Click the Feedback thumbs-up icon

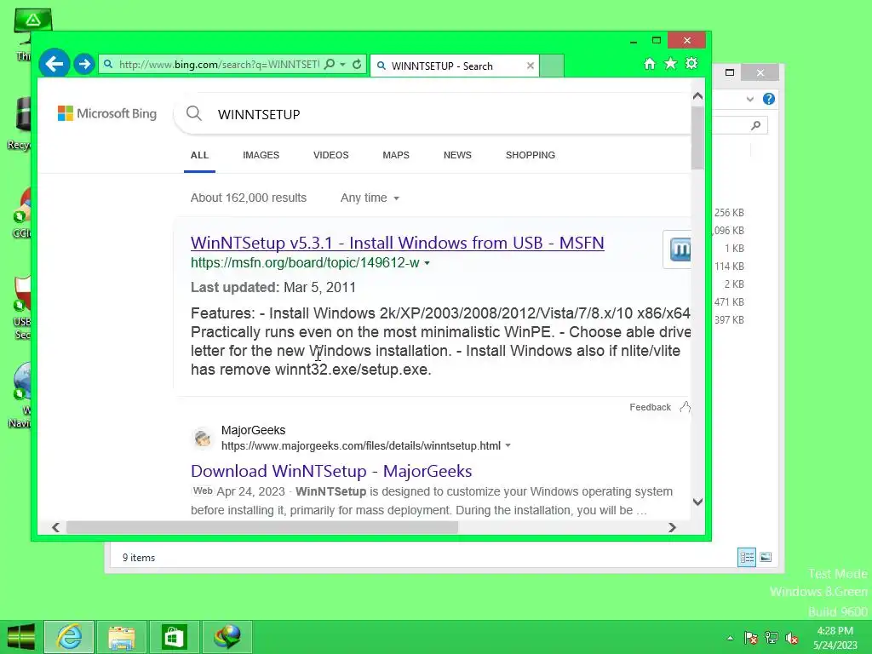pyautogui.click(x=686, y=406)
